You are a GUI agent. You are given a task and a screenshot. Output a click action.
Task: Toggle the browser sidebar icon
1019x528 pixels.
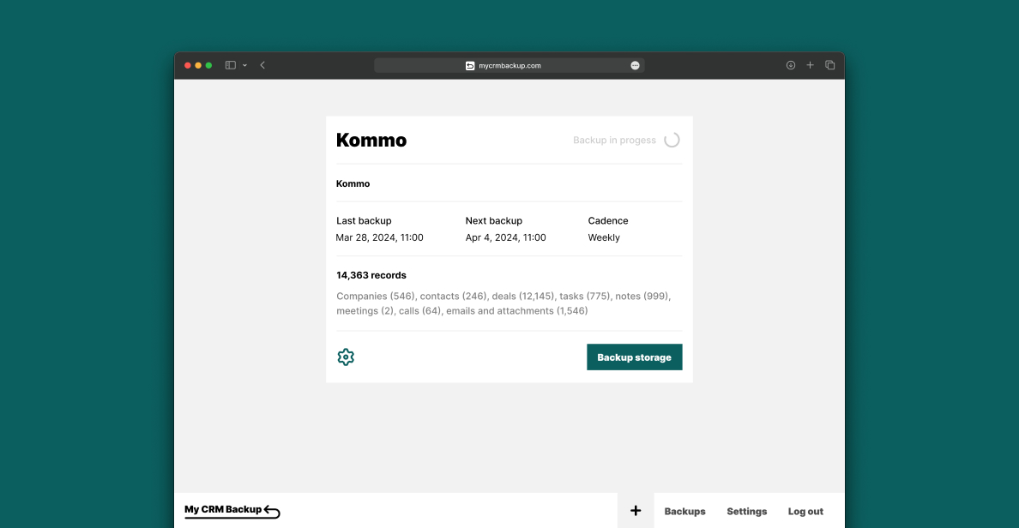click(230, 65)
